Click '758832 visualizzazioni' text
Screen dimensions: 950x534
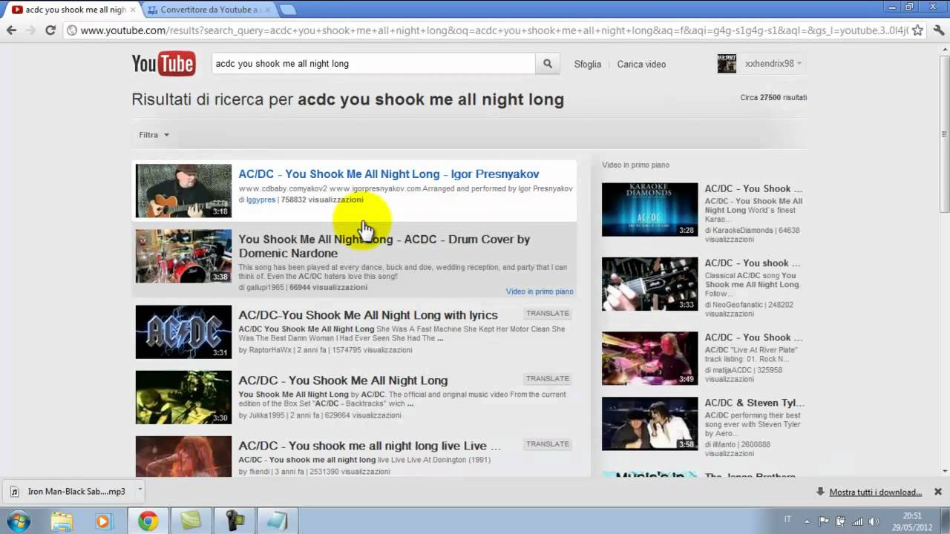click(x=322, y=200)
